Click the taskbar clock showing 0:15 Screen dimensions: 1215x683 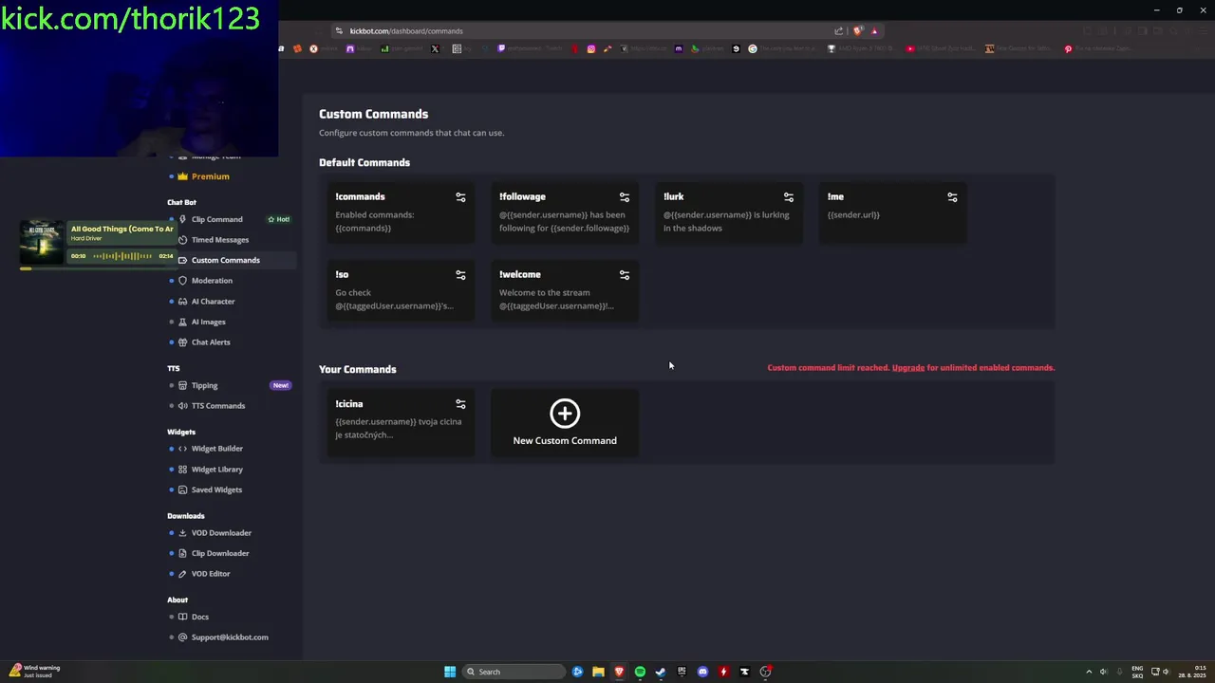[1192, 672]
